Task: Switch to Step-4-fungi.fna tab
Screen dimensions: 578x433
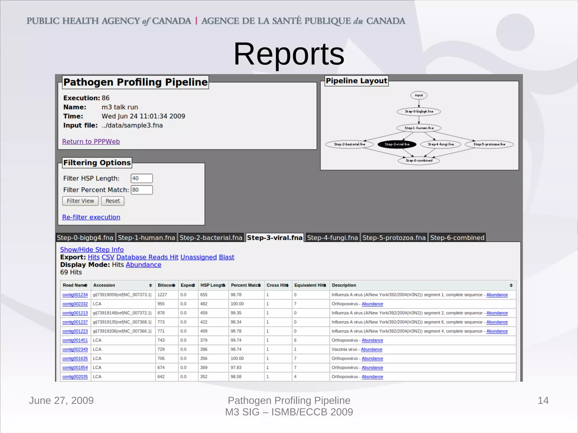Action: coord(332,238)
